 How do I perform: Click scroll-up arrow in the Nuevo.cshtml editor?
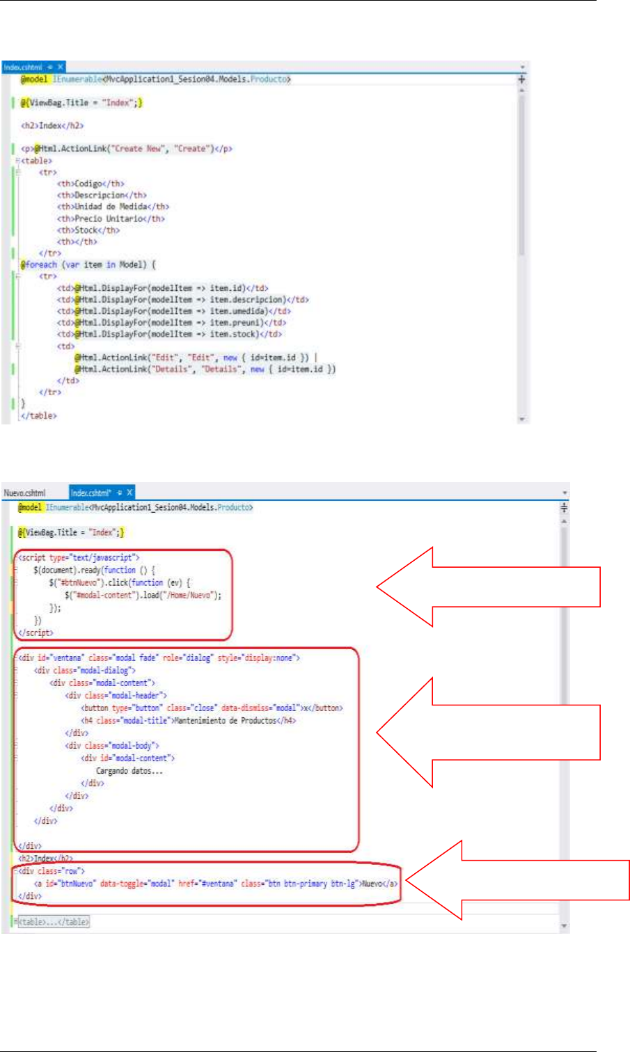click(564, 521)
